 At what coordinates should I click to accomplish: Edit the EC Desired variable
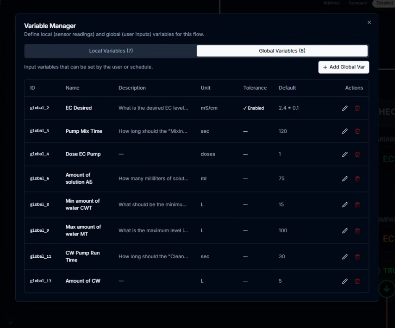[x=345, y=108]
